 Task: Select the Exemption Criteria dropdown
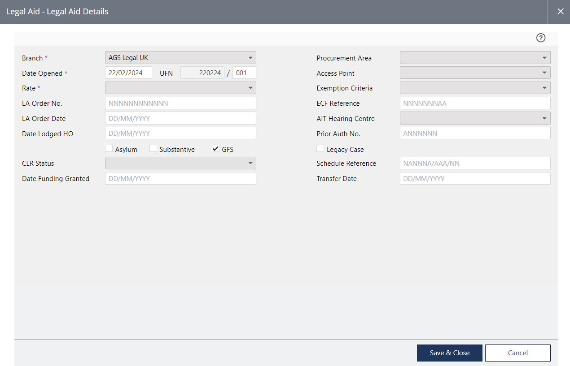click(x=475, y=88)
